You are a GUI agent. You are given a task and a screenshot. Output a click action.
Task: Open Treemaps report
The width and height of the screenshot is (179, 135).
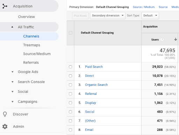(31, 45)
